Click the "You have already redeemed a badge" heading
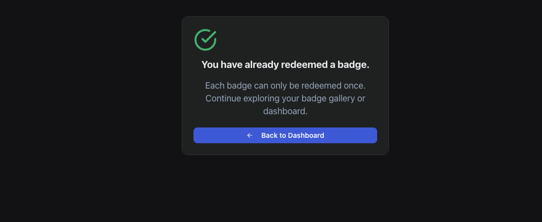This screenshot has width=542, height=222. (285, 64)
